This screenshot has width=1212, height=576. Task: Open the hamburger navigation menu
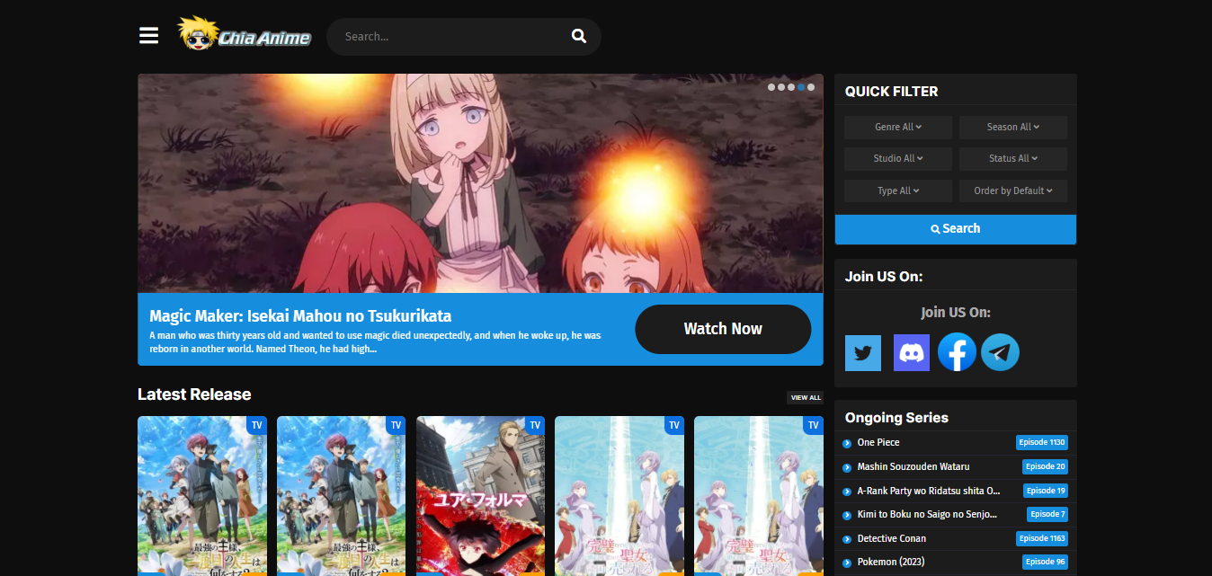pos(148,36)
